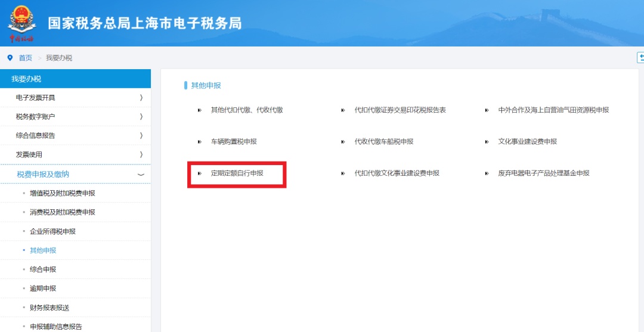Open 车辆购置税申报 link
Image resolution: width=644 pixels, height=332 pixels.
pos(234,142)
